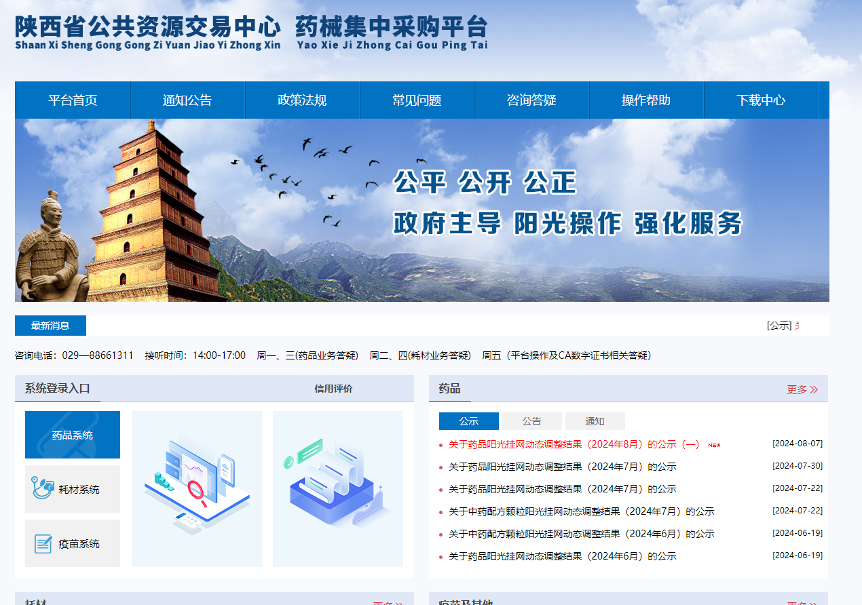Go to 平台首页 from the navigation bar
Image resolution: width=862 pixels, height=605 pixels.
[x=73, y=100]
